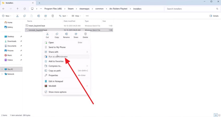Click the Rename icon in context menu
The width and height of the screenshot is (221, 117).
click(x=66, y=34)
